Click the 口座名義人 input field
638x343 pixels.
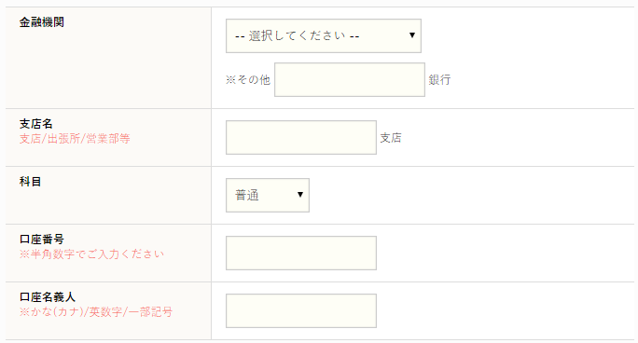tap(301, 311)
